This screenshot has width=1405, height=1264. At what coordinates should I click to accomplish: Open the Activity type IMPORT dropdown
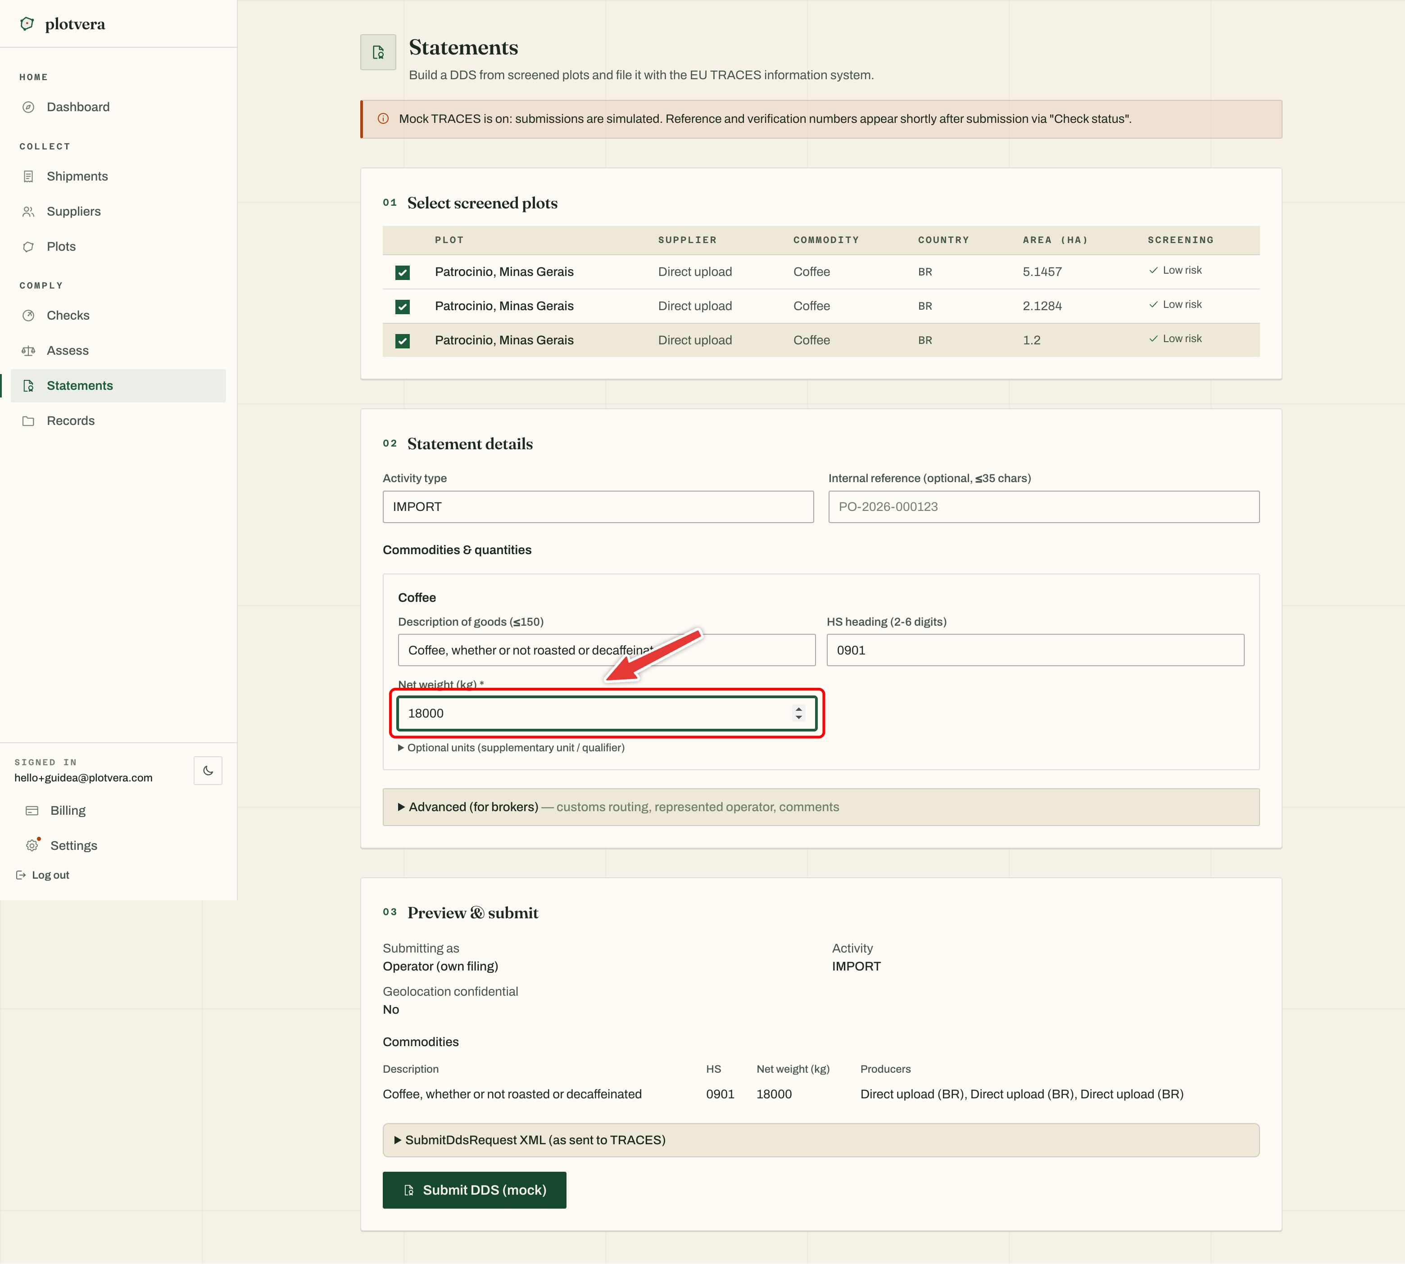598,507
